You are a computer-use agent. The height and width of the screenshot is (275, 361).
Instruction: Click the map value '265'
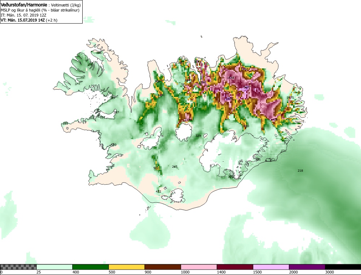pos(175,167)
